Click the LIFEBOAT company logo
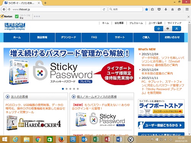 pyautogui.click(x=15, y=26)
